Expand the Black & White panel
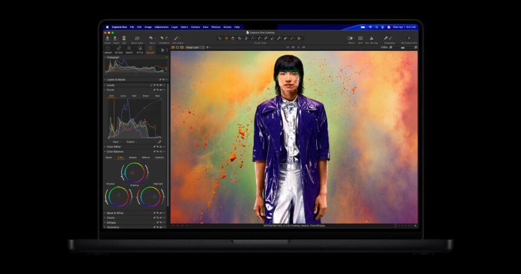The height and width of the screenshot is (274, 521). click(x=105, y=213)
